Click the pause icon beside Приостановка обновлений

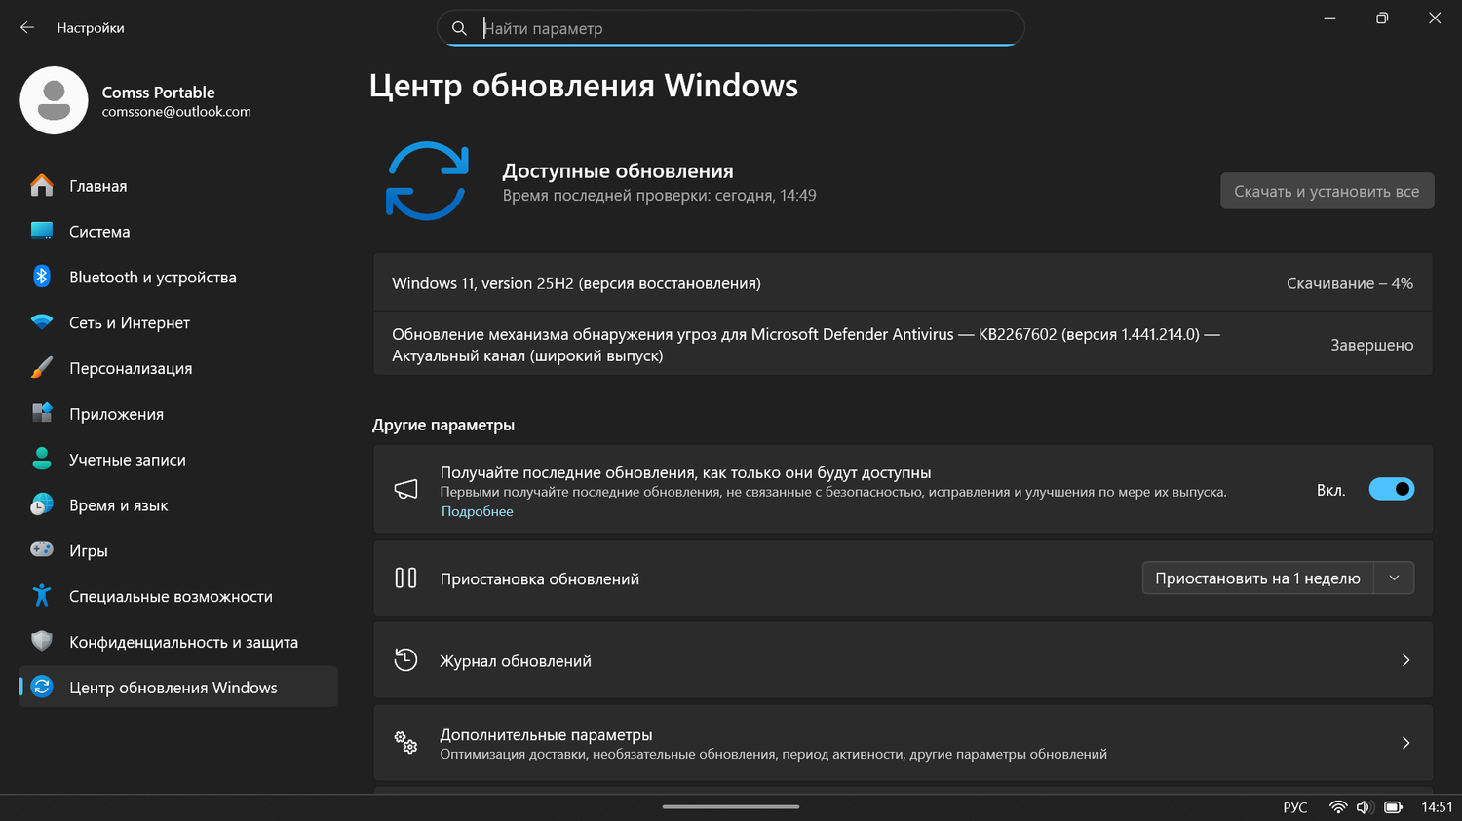click(405, 578)
